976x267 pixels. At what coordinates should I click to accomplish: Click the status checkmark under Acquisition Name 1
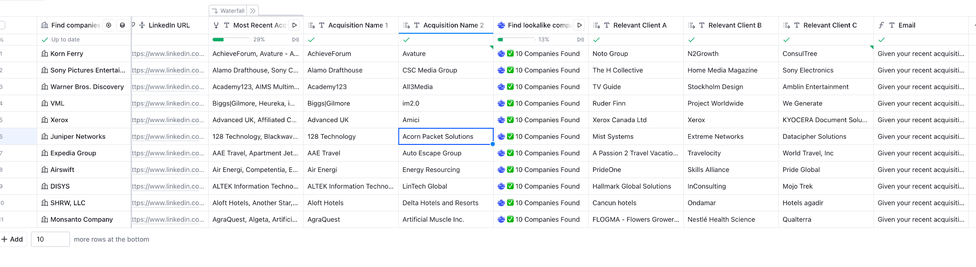(311, 40)
